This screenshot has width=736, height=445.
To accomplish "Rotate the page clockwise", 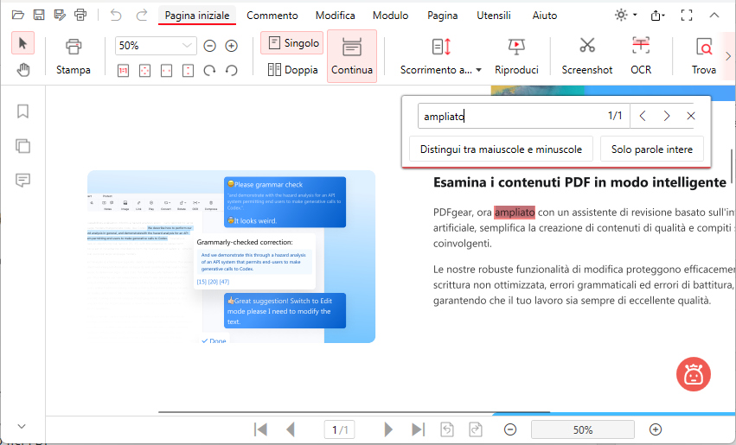I will [x=210, y=71].
